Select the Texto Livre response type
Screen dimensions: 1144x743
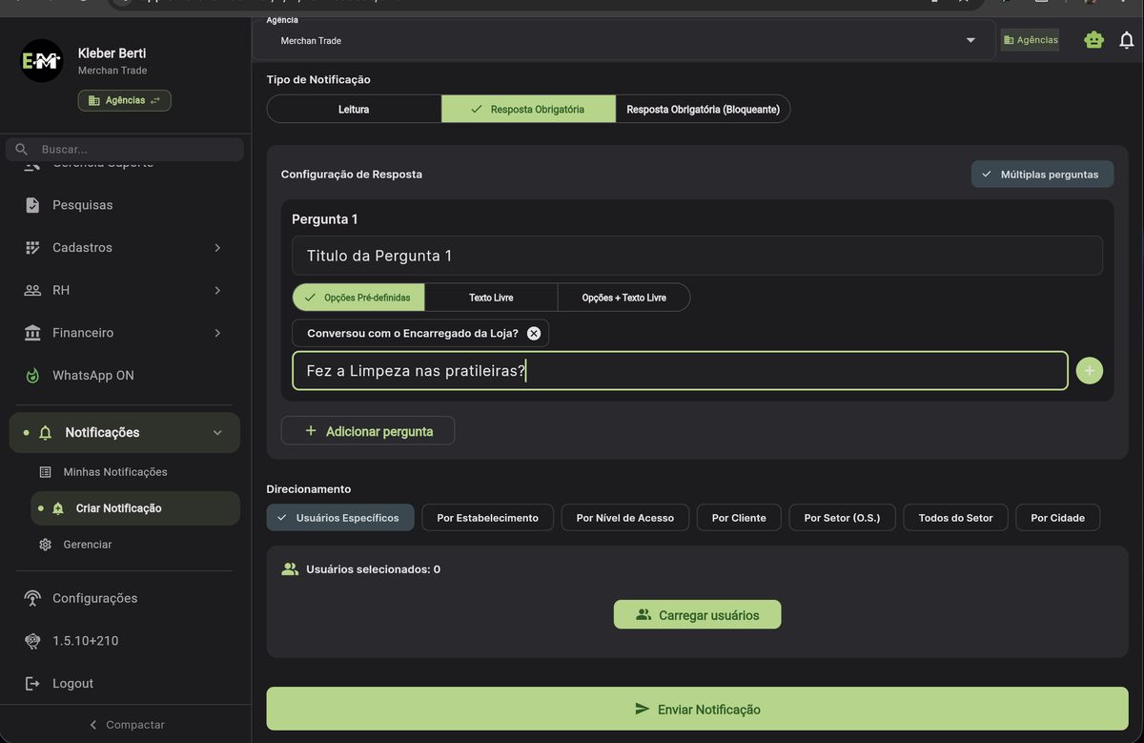[x=490, y=297]
